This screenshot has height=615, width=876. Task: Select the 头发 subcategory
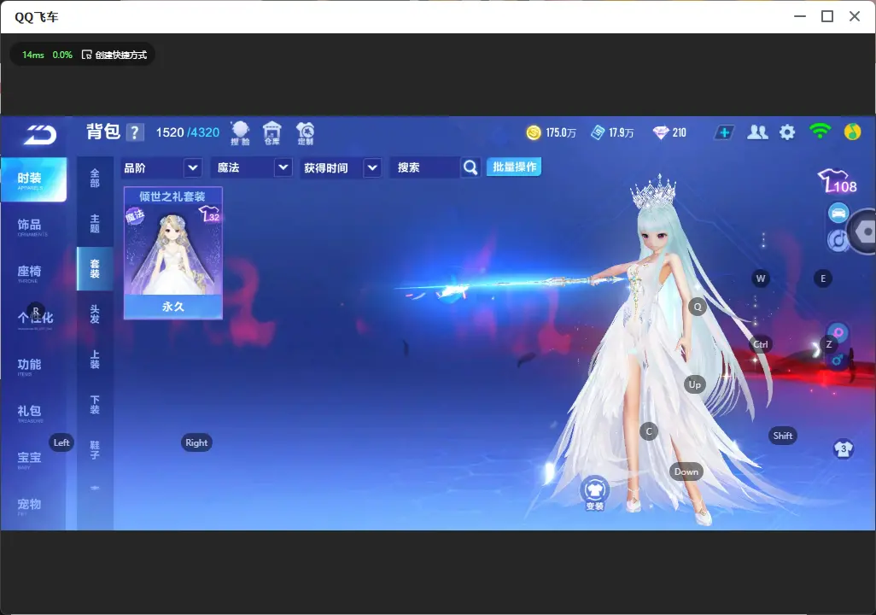[95, 314]
